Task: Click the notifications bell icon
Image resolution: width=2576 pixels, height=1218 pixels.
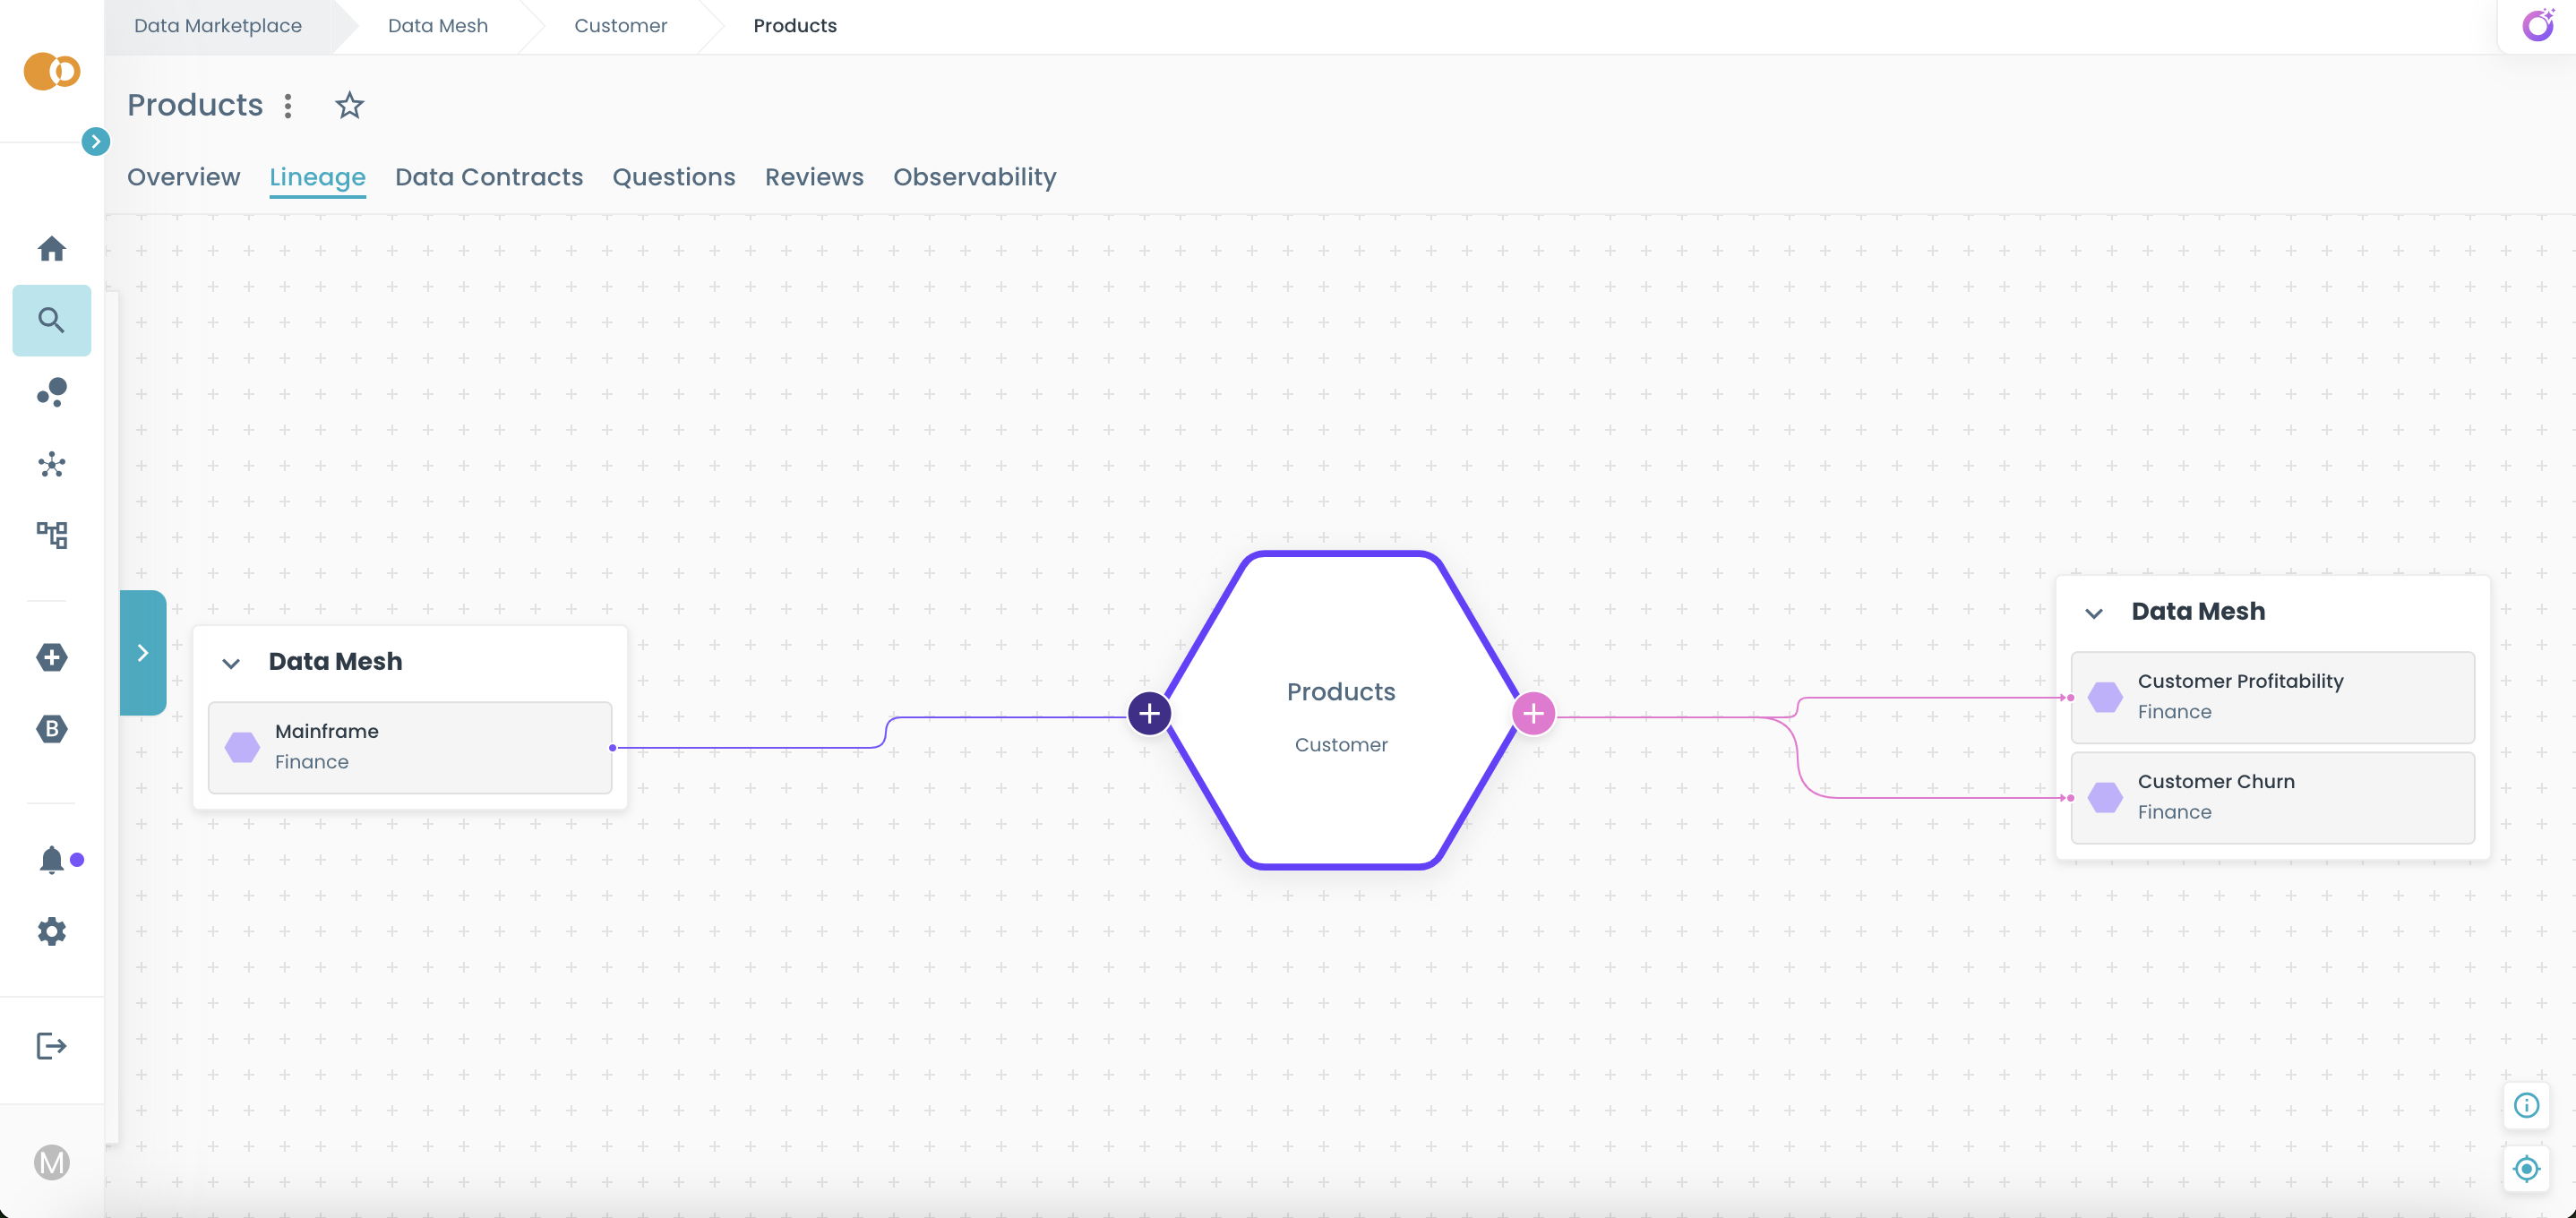Action: 51,859
